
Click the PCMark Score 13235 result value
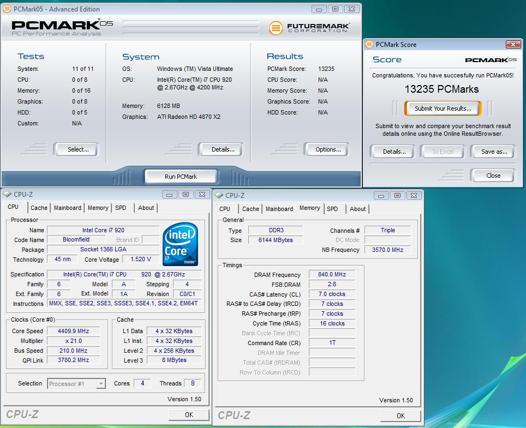click(326, 69)
